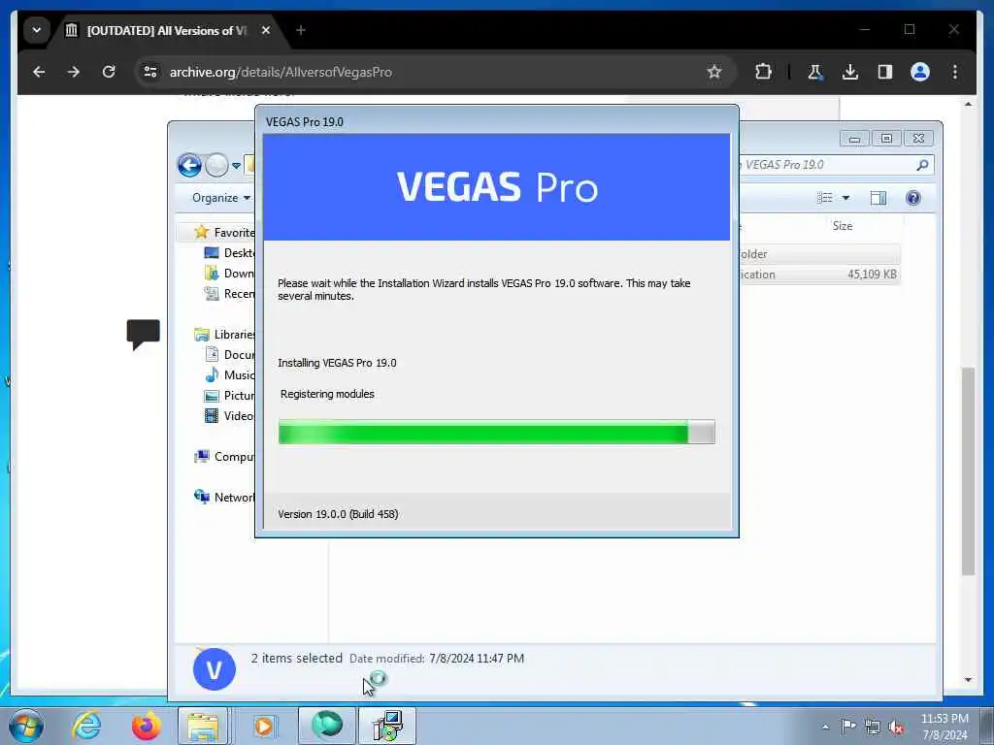Image resolution: width=994 pixels, height=745 pixels.
Task: Go forward in Chrome browser
Action: [x=74, y=72]
